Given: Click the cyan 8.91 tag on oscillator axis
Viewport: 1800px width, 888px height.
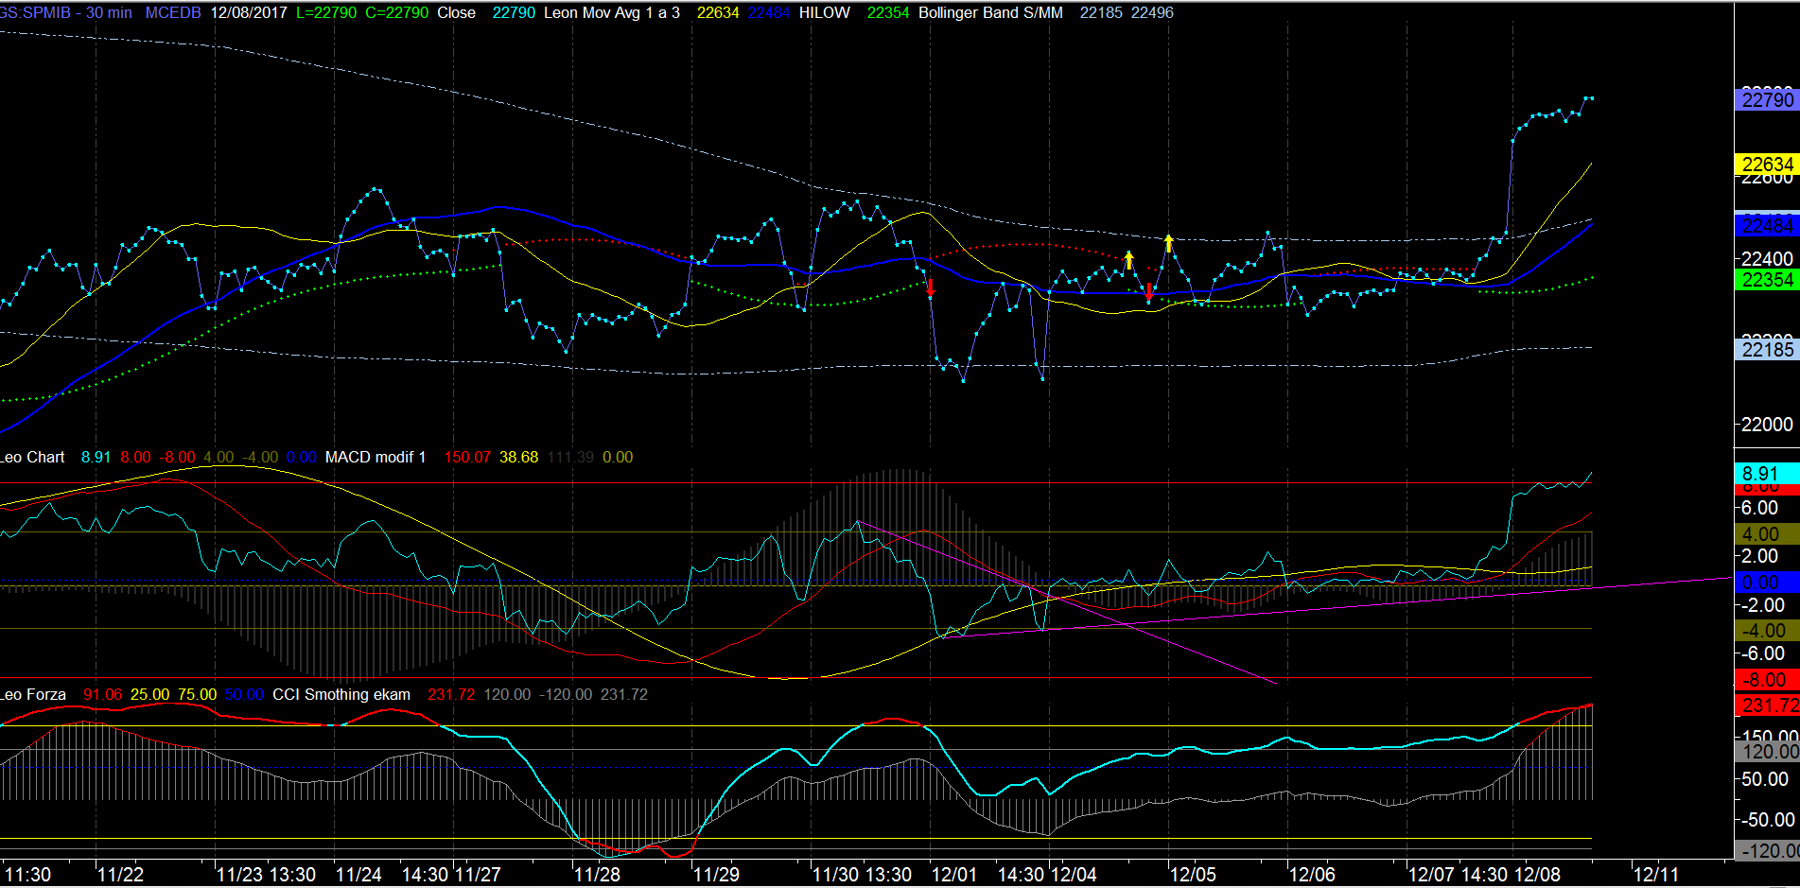Looking at the screenshot, I should (x=1767, y=473).
